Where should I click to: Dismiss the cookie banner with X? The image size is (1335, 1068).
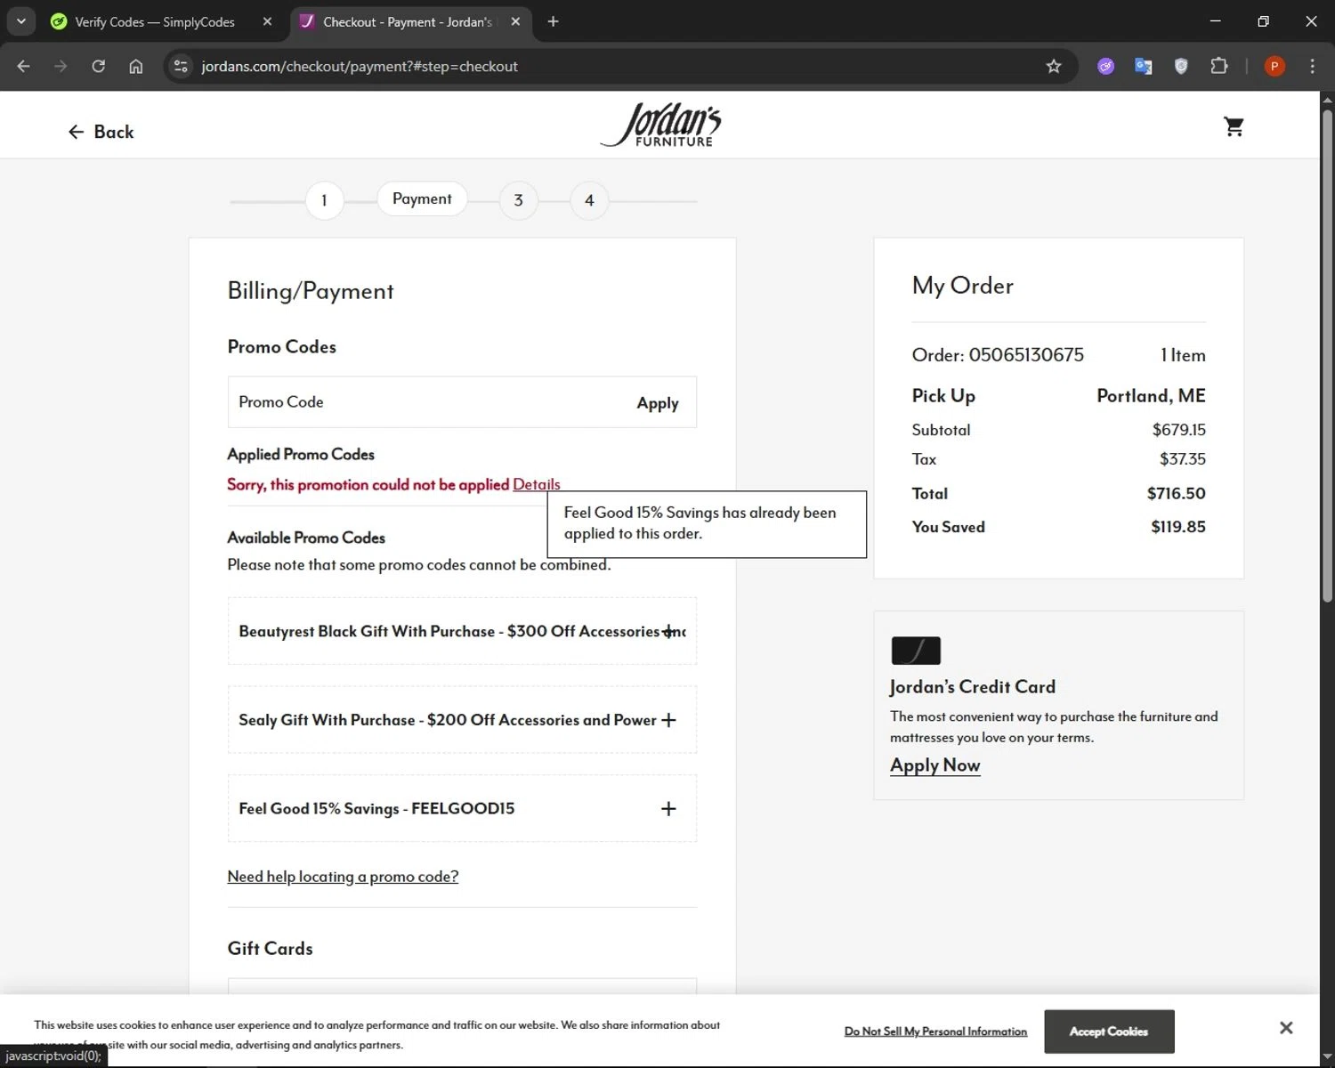coord(1286,1028)
